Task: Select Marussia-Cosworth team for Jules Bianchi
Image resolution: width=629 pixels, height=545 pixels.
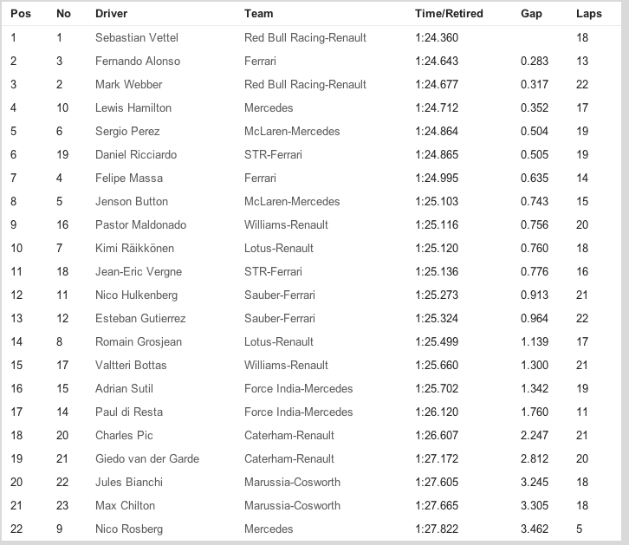Action: (x=292, y=483)
